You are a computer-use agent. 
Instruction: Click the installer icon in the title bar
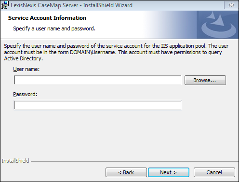[5, 5]
